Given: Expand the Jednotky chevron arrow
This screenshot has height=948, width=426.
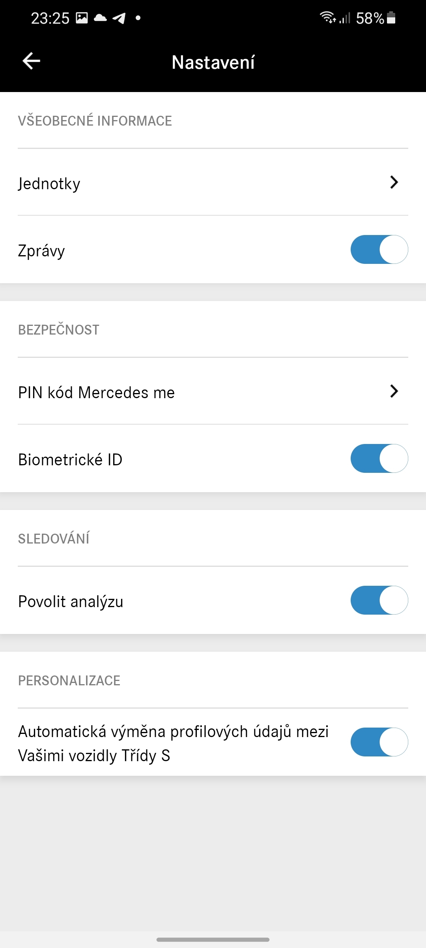Looking at the screenshot, I should (x=394, y=182).
